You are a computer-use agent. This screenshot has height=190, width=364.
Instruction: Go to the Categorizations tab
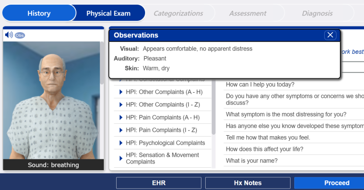click(x=178, y=13)
